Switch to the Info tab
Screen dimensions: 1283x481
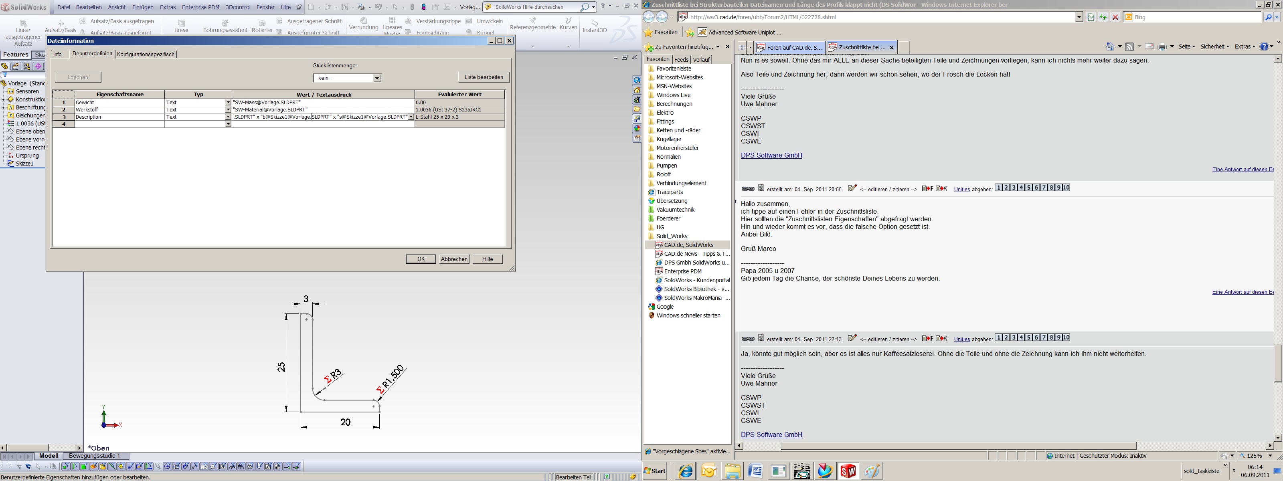(58, 54)
